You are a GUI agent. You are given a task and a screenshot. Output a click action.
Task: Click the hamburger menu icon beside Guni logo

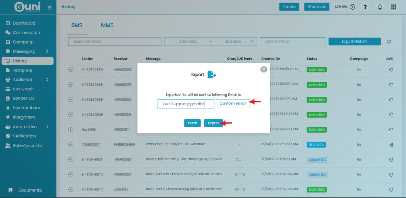pos(49,7)
